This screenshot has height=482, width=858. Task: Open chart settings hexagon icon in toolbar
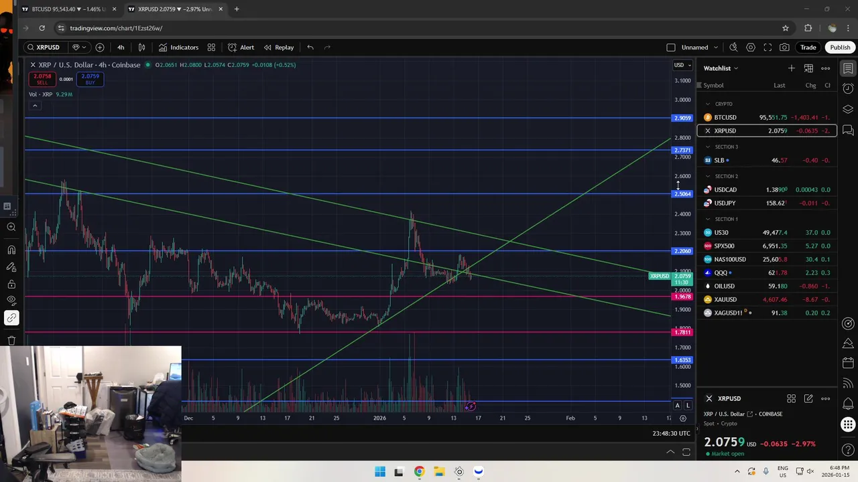[x=751, y=48]
